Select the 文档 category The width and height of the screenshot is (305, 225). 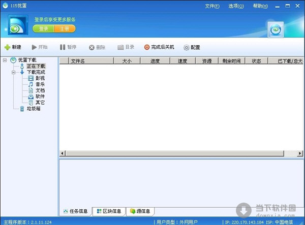click(x=40, y=90)
